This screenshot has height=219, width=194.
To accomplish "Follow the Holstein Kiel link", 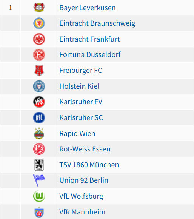I will (79, 86).
